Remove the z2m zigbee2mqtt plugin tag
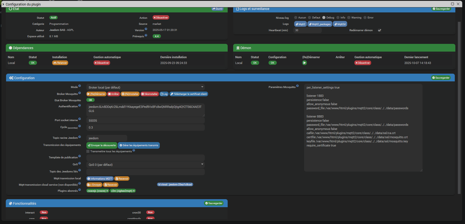465x224 pixels. (x=134, y=191)
